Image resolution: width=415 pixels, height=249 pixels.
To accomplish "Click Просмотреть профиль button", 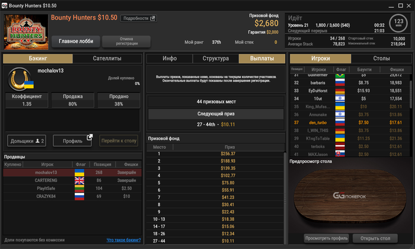I will click(x=326, y=238).
